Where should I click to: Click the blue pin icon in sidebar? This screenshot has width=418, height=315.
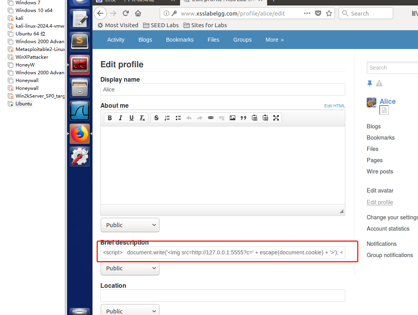(369, 84)
